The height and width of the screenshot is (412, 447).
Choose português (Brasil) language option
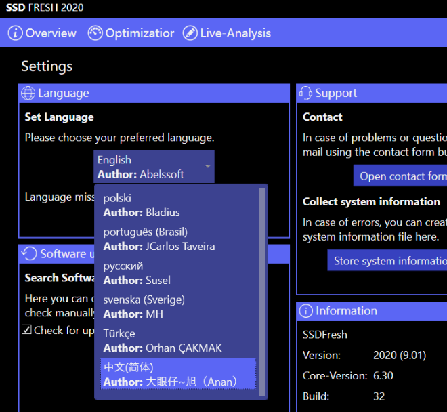coord(178,239)
